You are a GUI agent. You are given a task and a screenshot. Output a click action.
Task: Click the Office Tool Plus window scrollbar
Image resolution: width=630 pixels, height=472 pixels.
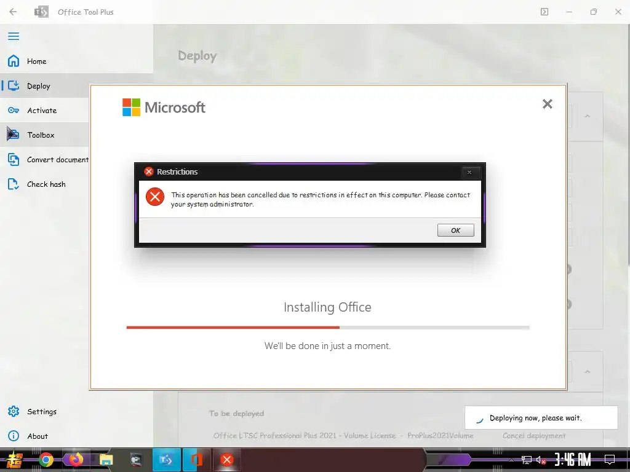628,144
